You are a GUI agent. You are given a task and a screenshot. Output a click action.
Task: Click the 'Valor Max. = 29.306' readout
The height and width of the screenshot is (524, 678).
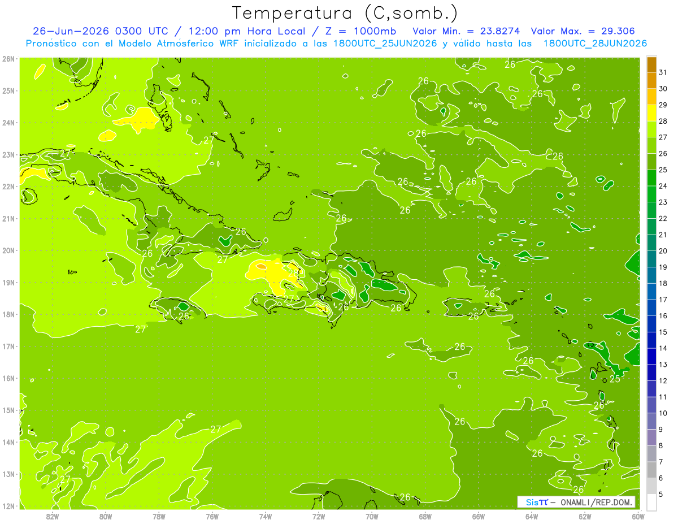tap(583, 31)
